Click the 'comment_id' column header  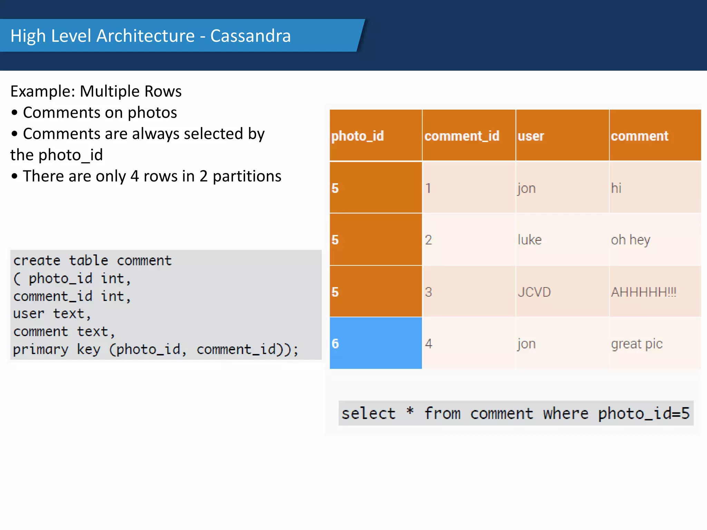(x=462, y=136)
